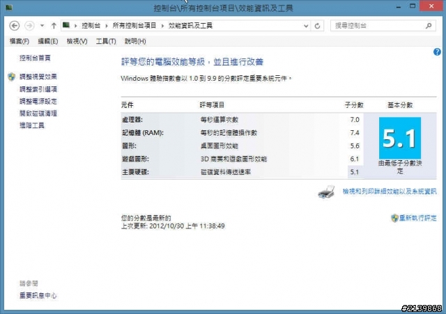Go to 控制台首頁 in the sidebar
446x314 pixels.
click(x=35, y=58)
